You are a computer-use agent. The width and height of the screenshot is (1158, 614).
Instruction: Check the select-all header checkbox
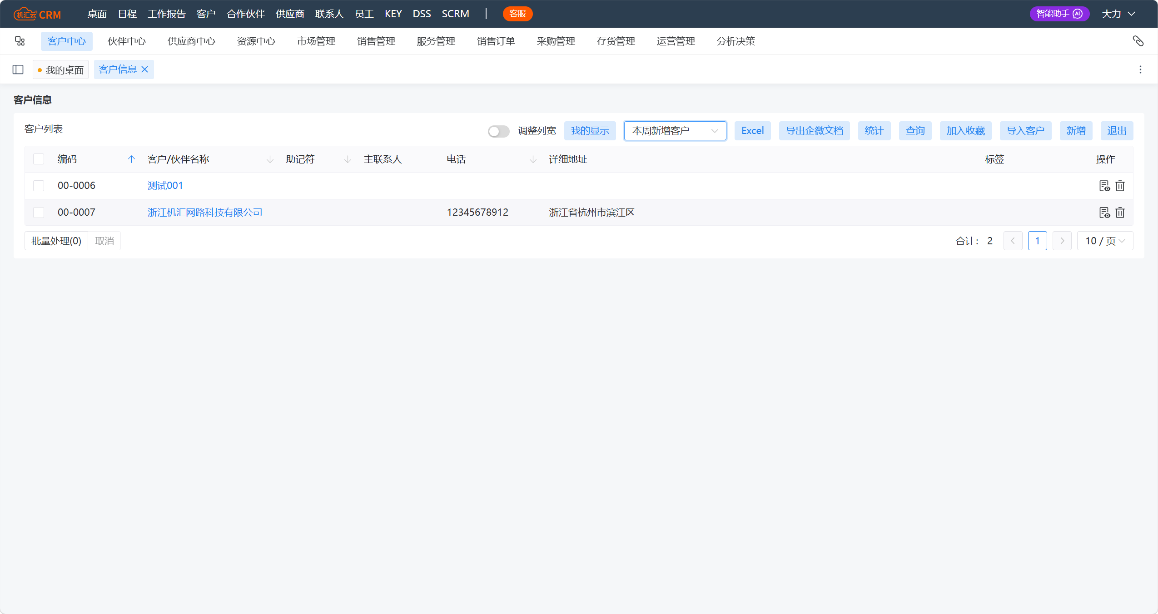tap(39, 159)
